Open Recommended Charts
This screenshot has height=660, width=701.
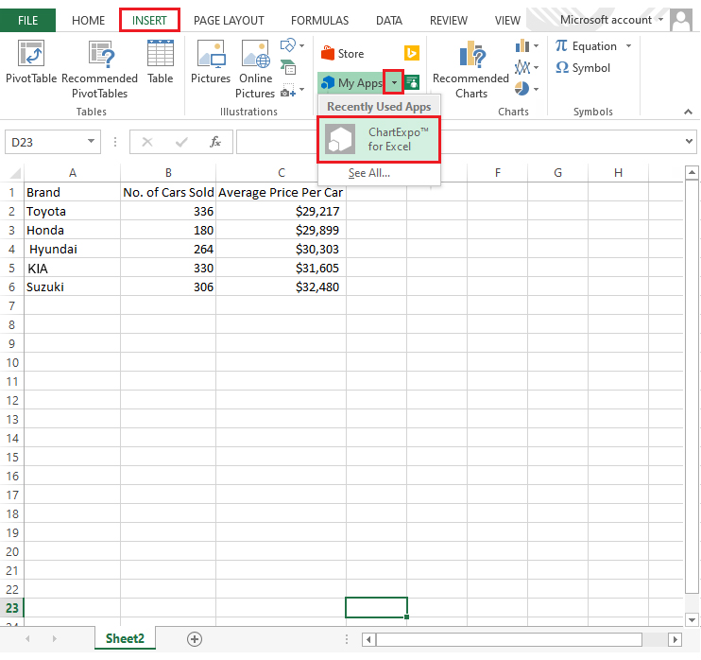coord(470,69)
